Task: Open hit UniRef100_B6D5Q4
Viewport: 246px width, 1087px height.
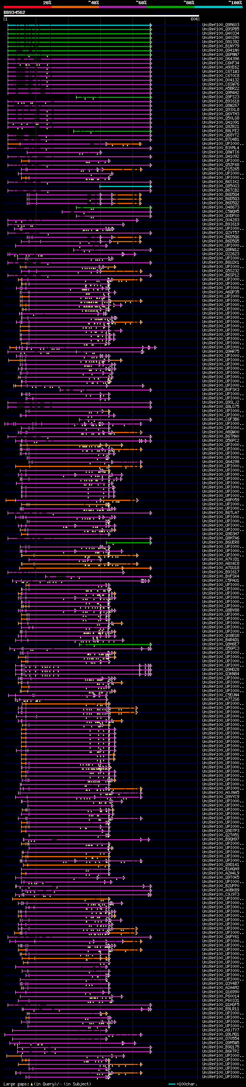Action: (221, 194)
